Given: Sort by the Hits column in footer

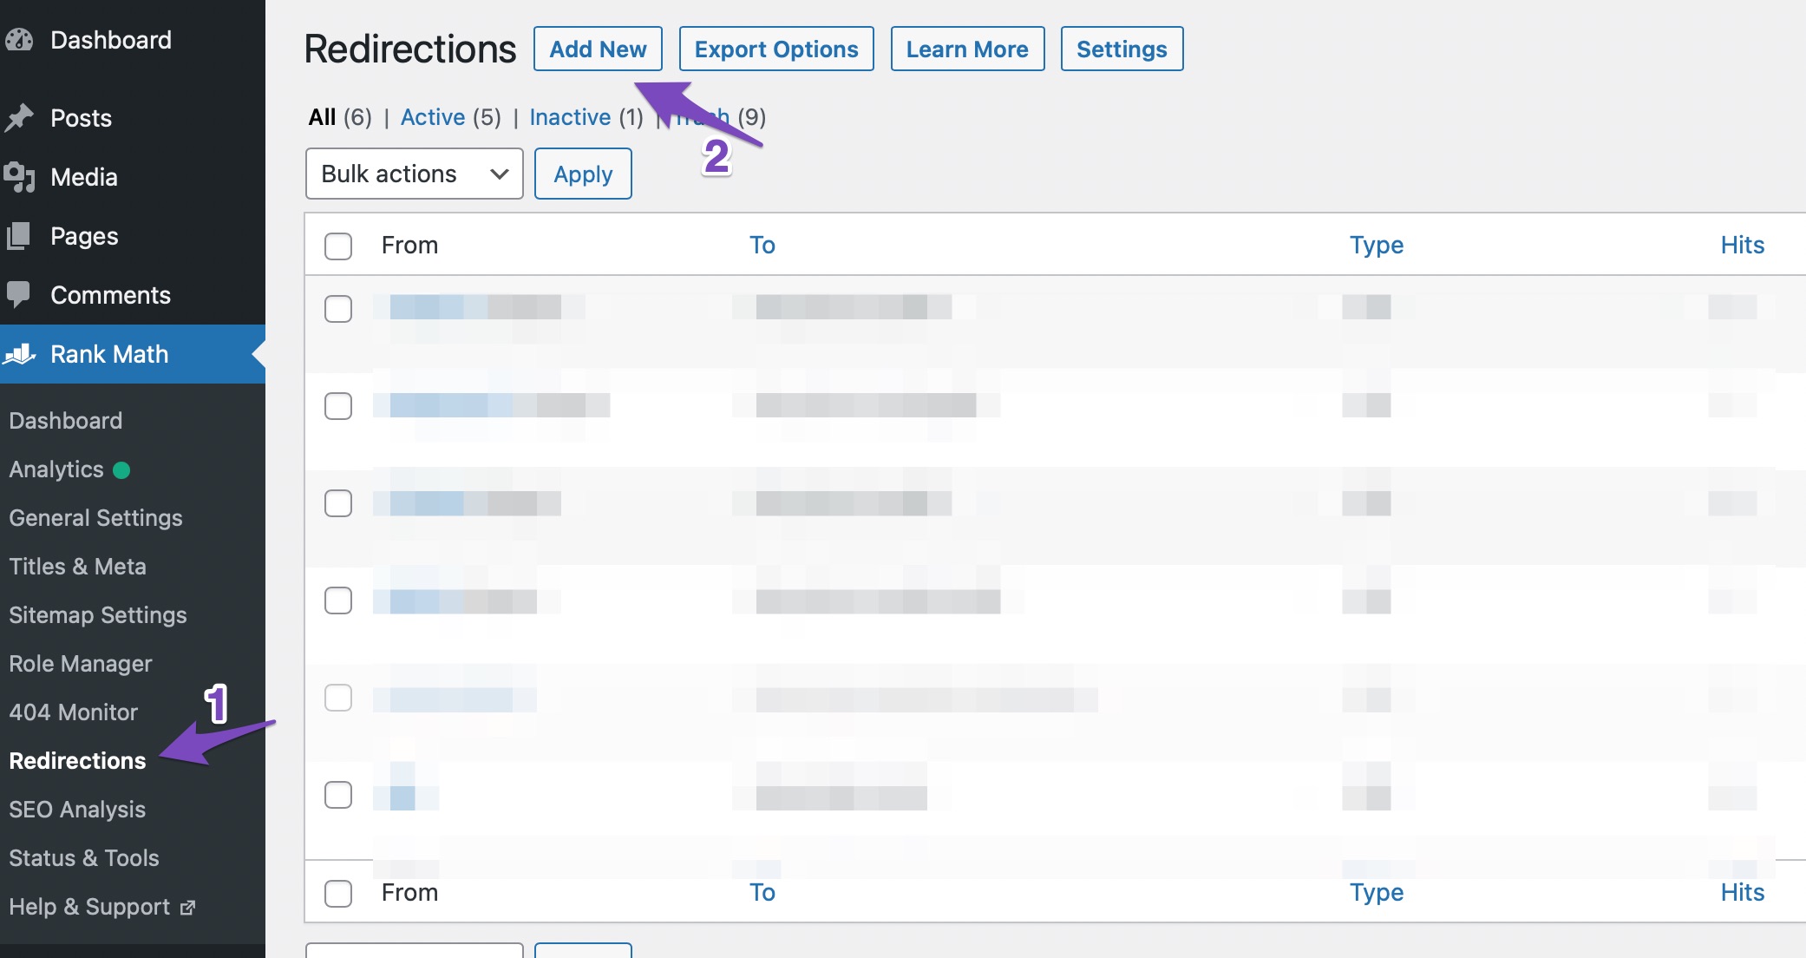Looking at the screenshot, I should click(x=1742, y=893).
